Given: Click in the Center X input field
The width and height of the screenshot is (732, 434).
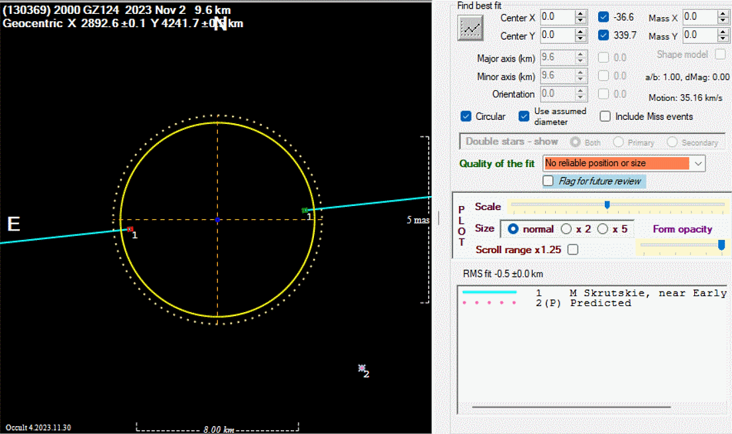Looking at the screenshot, I should pos(555,17).
